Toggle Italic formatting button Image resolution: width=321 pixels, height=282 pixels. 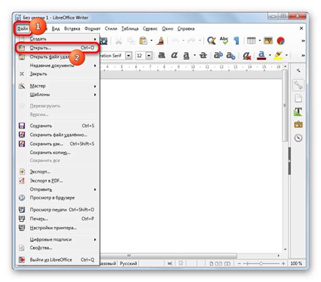pyautogui.click(x=174, y=55)
